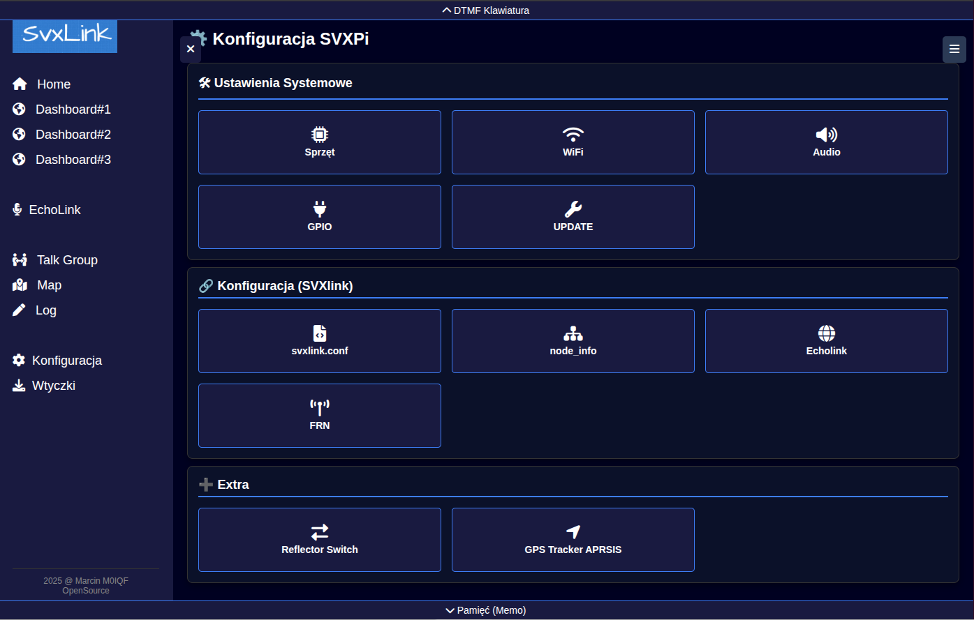Viewport: 974px width, 620px height.
Task: Open GPIO plug icon tile
Action: click(x=320, y=209)
